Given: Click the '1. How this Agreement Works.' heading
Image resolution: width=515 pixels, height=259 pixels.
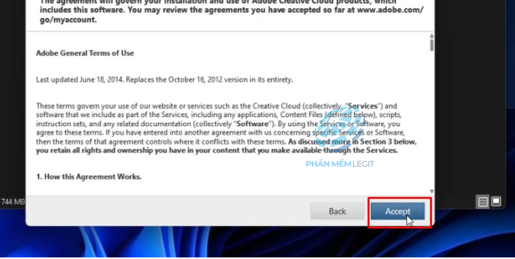Looking at the screenshot, I should (x=88, y=176).
